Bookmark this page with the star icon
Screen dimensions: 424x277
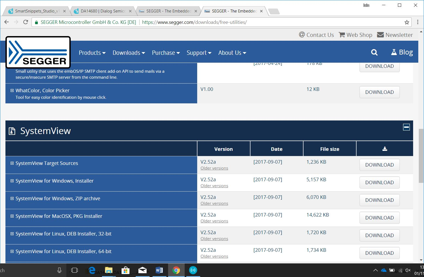pos(407,22)
